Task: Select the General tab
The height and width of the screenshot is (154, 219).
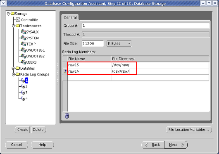Action: click(x=70, y=18)
